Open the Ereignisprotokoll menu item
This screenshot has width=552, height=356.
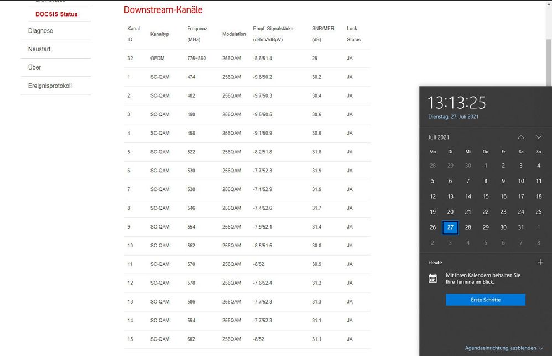(x=50, y=86)
